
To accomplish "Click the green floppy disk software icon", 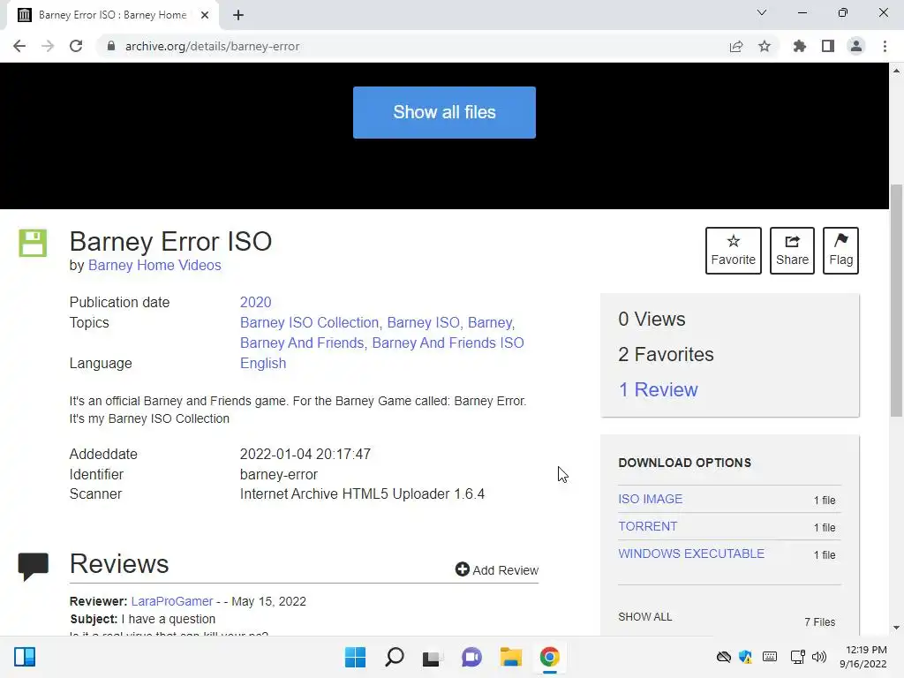I will 33,243.
